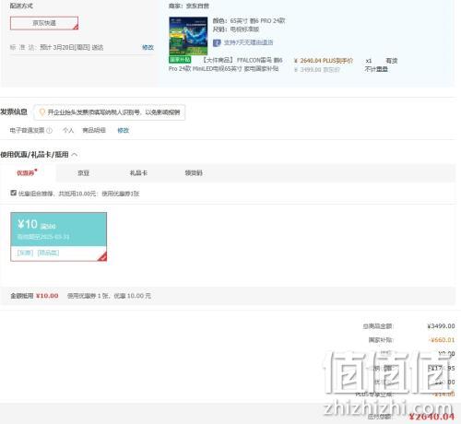Click the green 国家补贴 badge
The height and width of the screenshot is (424, 461).
180,60
